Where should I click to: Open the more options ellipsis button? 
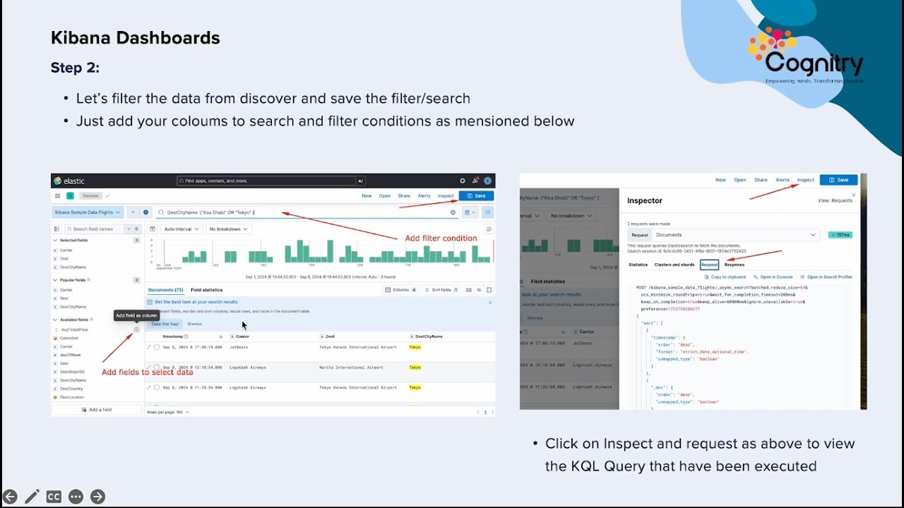76,497
